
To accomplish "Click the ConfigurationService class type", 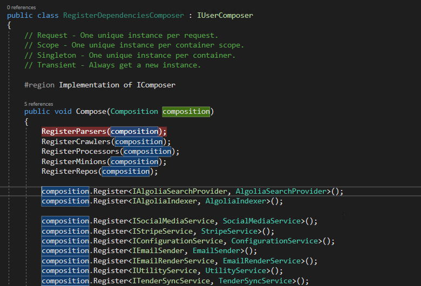I will pos(275,241).
